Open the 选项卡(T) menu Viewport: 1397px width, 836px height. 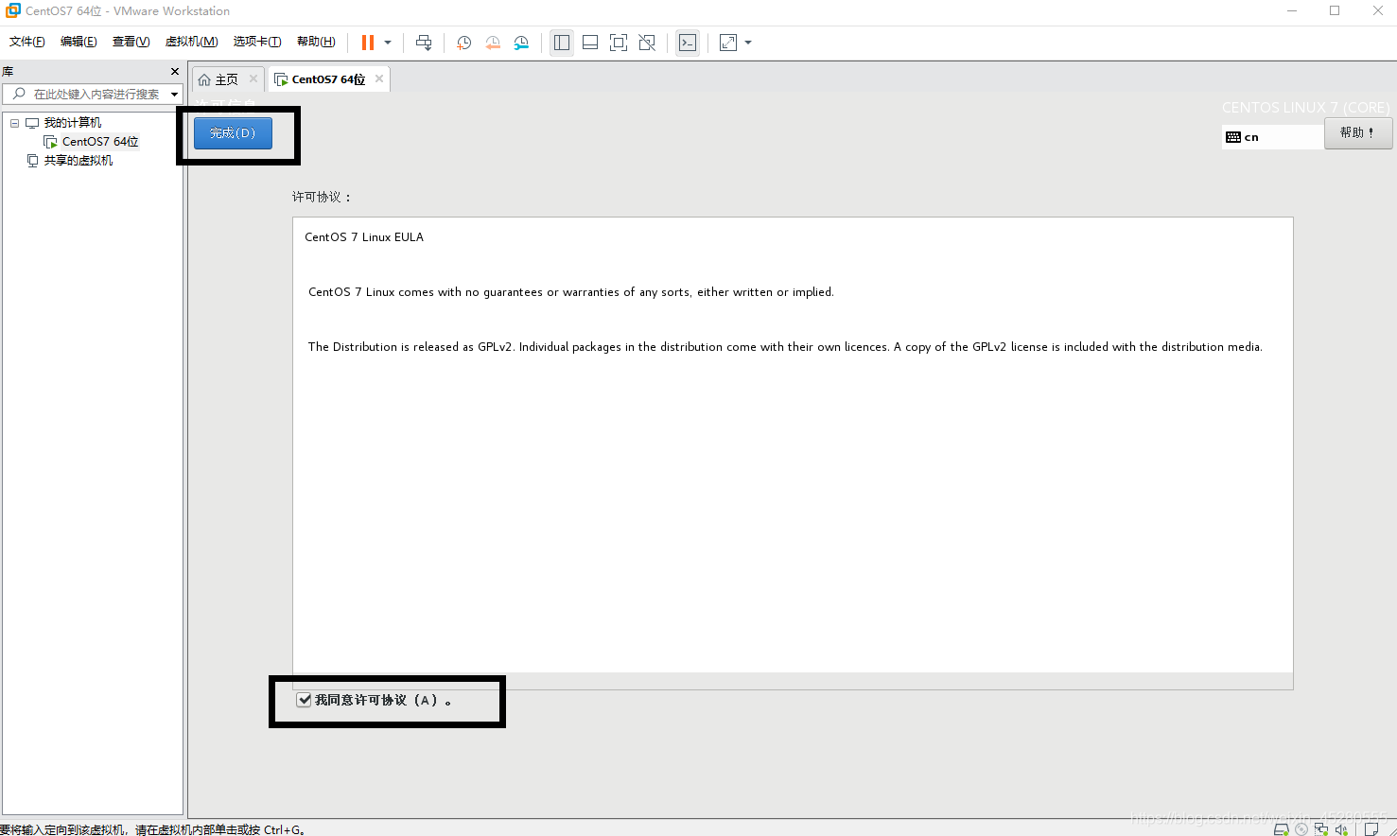[257, 42]
